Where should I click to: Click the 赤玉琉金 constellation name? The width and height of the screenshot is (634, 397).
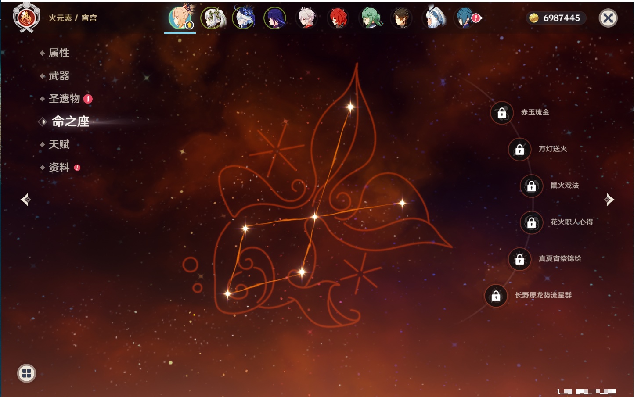click(x=535, y=112)
